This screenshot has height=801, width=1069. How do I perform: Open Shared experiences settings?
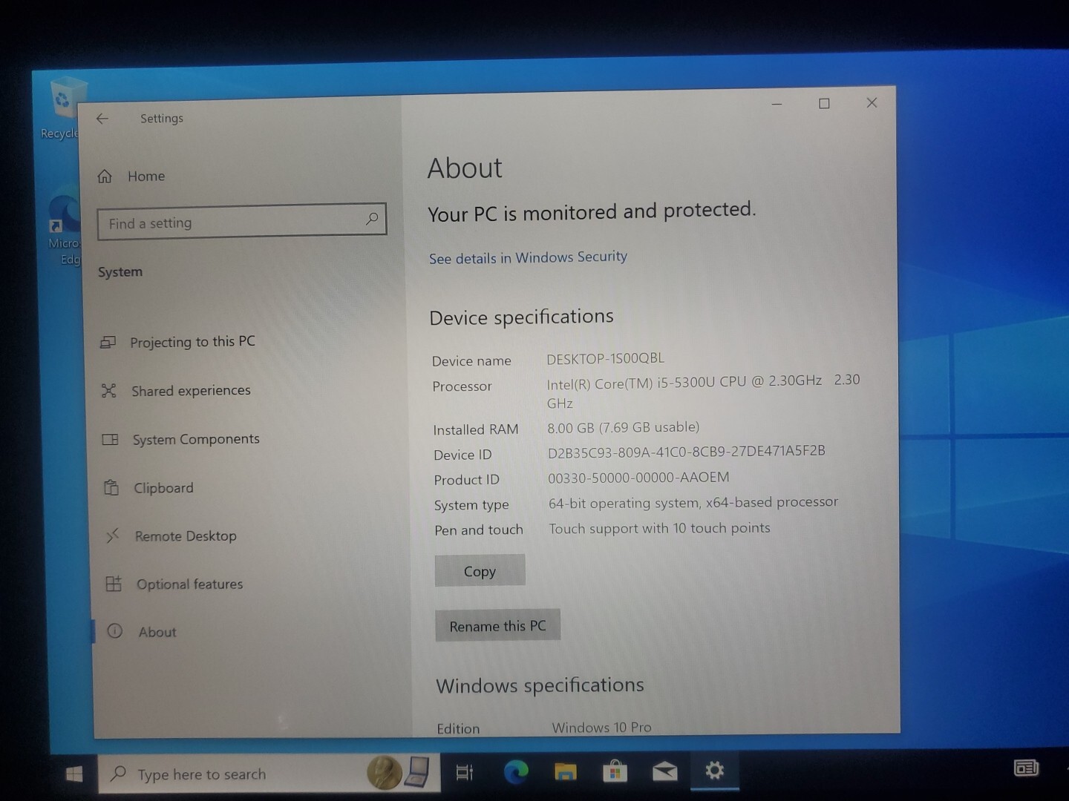pos(177,390)
